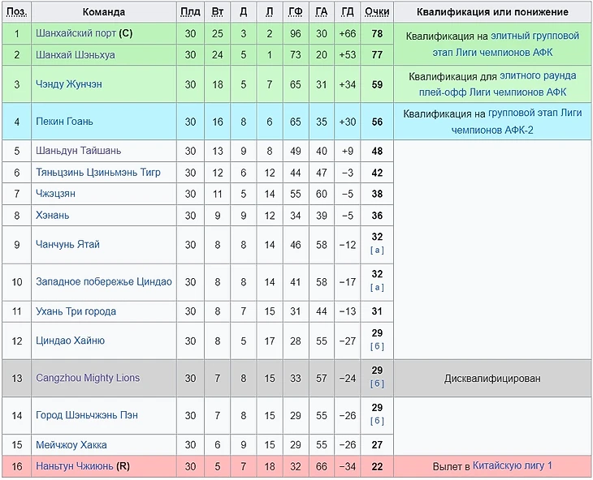Open the Шаньдун Тайшань team link

click(78, 151)
